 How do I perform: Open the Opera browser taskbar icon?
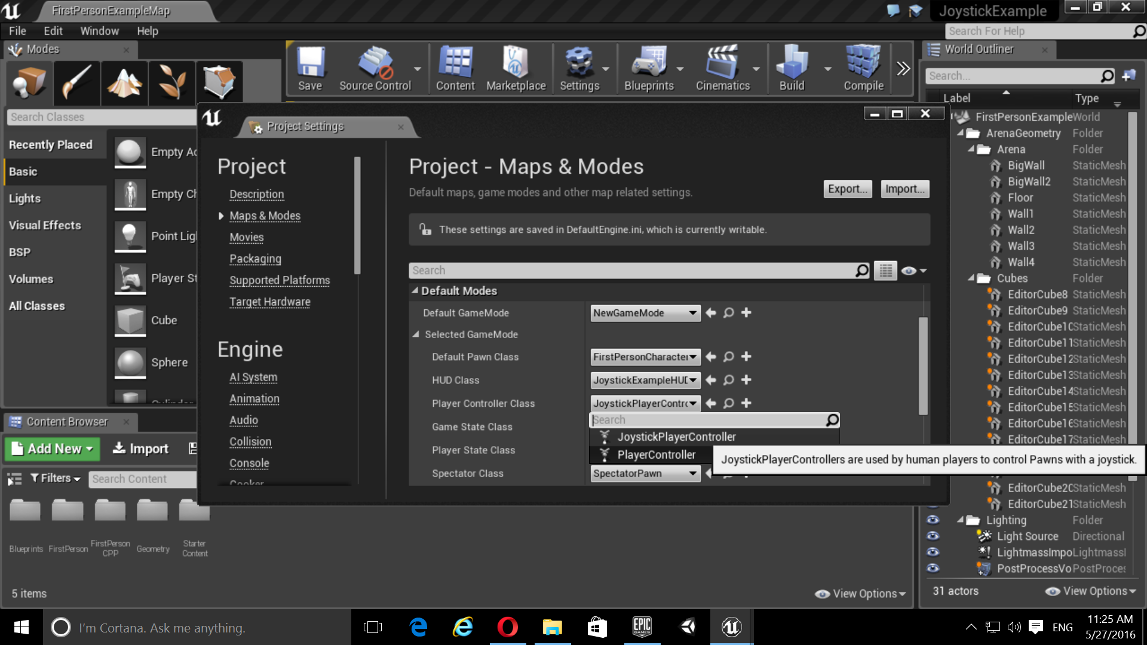pyautogui.click(x=507, y=626)
